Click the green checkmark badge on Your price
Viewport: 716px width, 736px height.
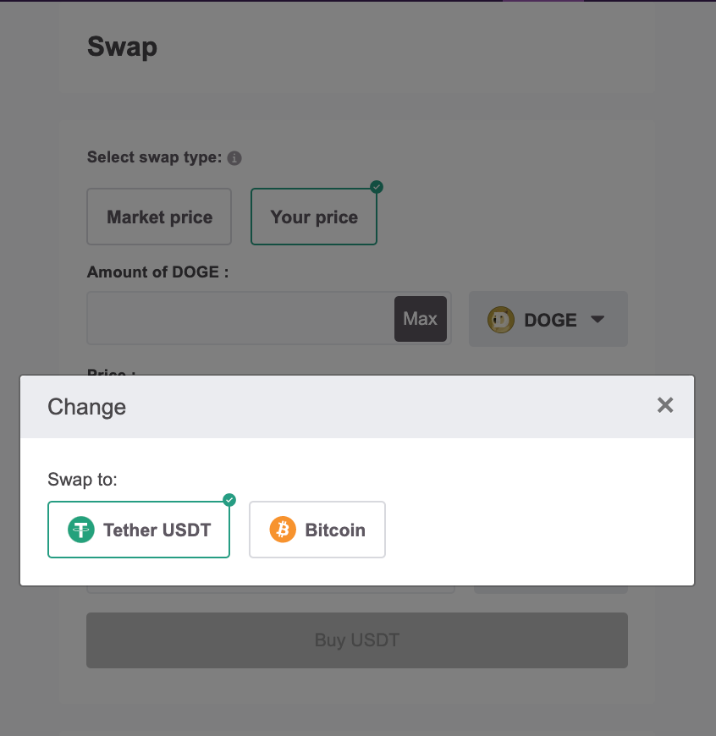pos(377,187)
